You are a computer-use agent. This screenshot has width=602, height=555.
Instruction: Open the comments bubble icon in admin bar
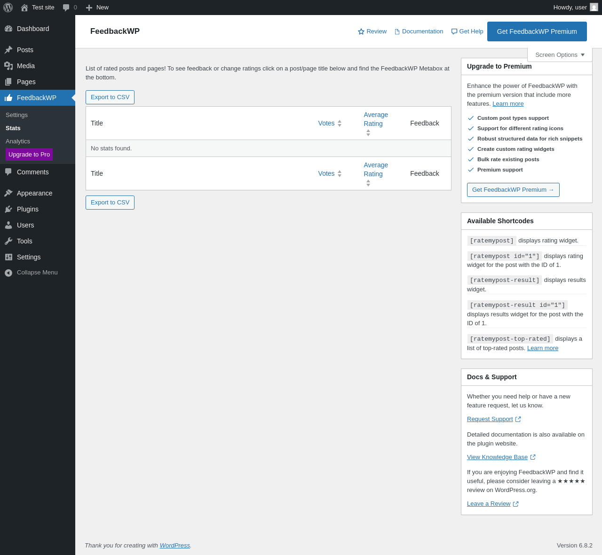tap(66, 8)
